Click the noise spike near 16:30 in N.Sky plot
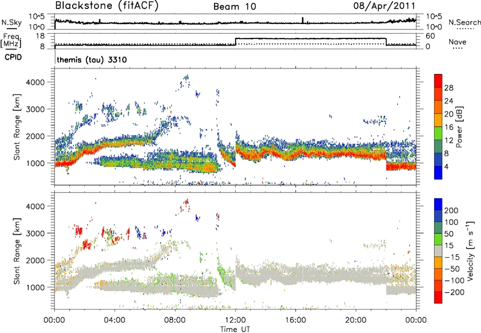The height and width of the screenshot is (333, 481). pyautogui.click(x=302, y=20)
